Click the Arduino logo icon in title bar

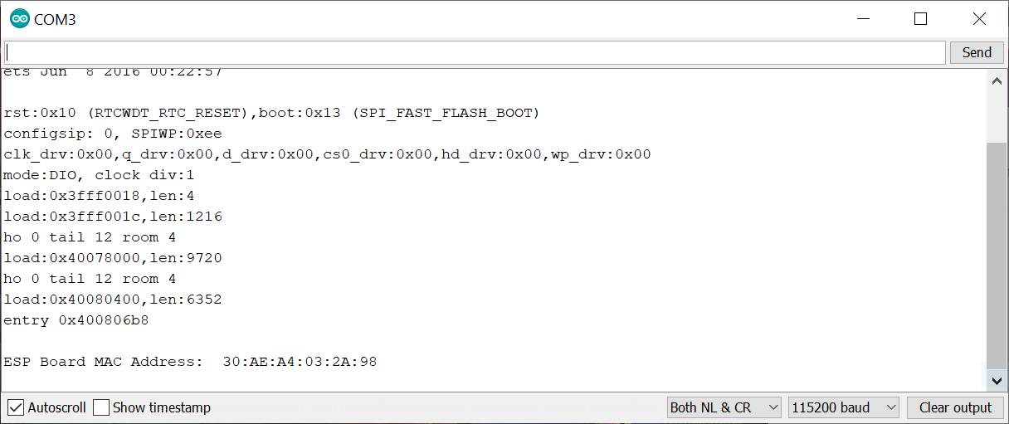(x=19, y=19)
